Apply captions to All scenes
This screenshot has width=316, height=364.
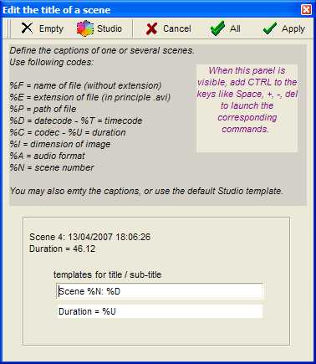(235, 28)
